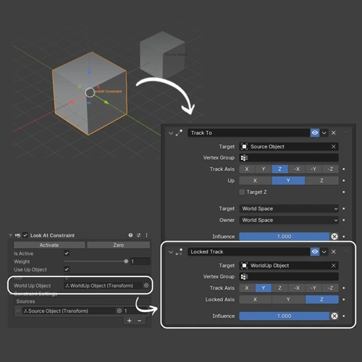
Task: Click the Zero button
Action: pyautogui.click(x=119, y=245)
